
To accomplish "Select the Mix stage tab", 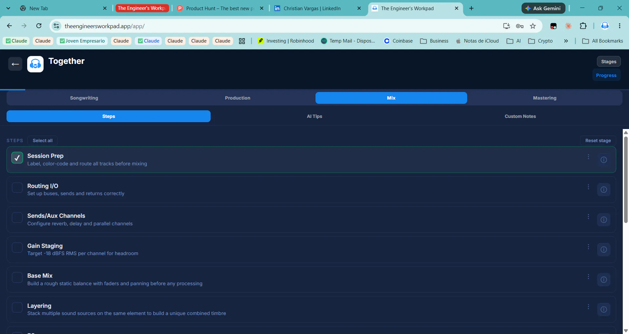I will pyautogui.click(x=391, y=98).
